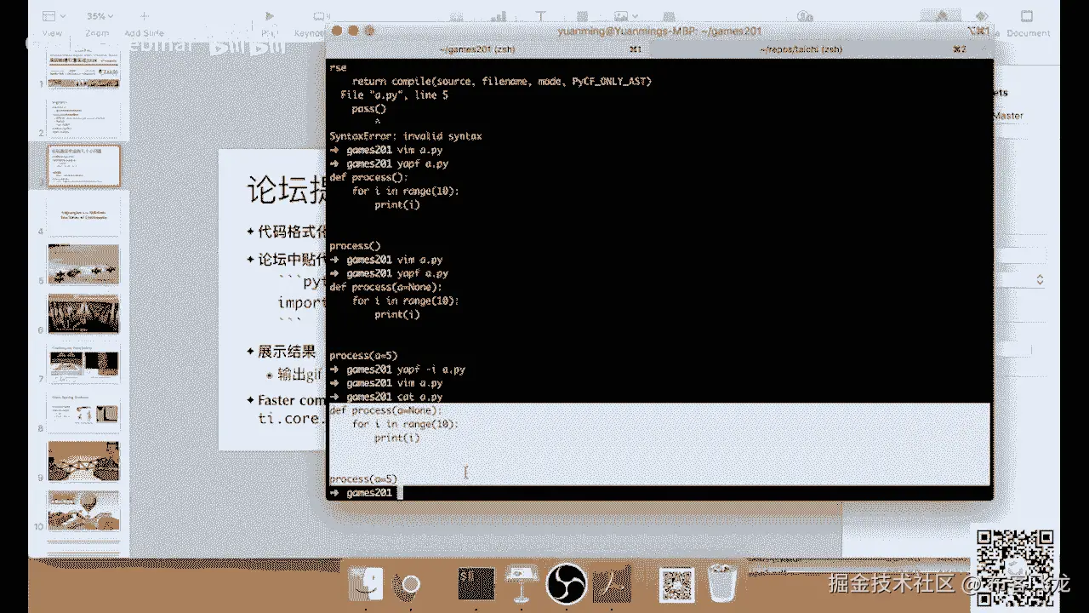The height and width of the screenshot is (613, 1089).
Task: Select slide 9 thumbnail in Keynote navigator
Action: tap(83, 461)
